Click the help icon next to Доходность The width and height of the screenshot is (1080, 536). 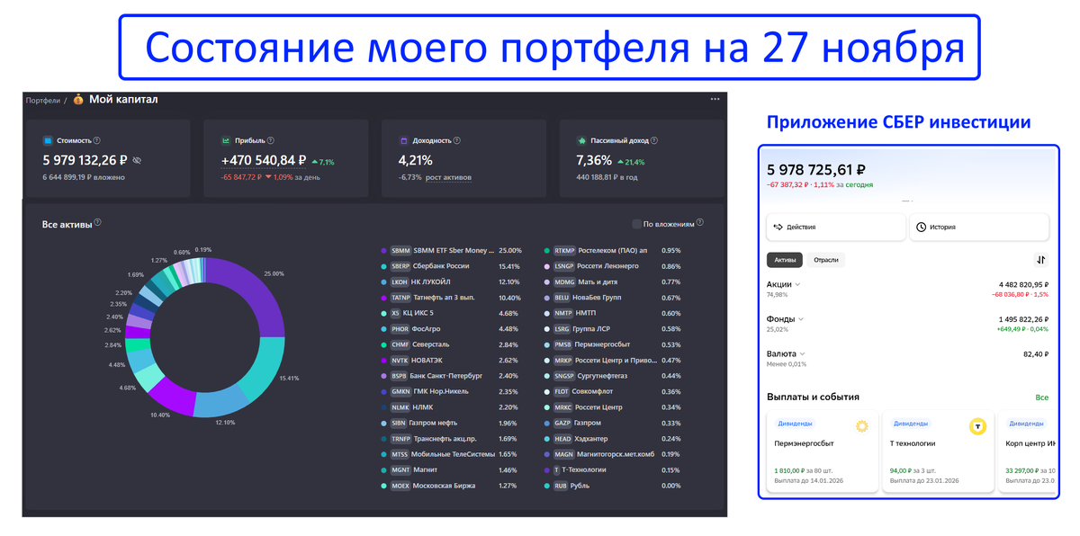(456, 141)
